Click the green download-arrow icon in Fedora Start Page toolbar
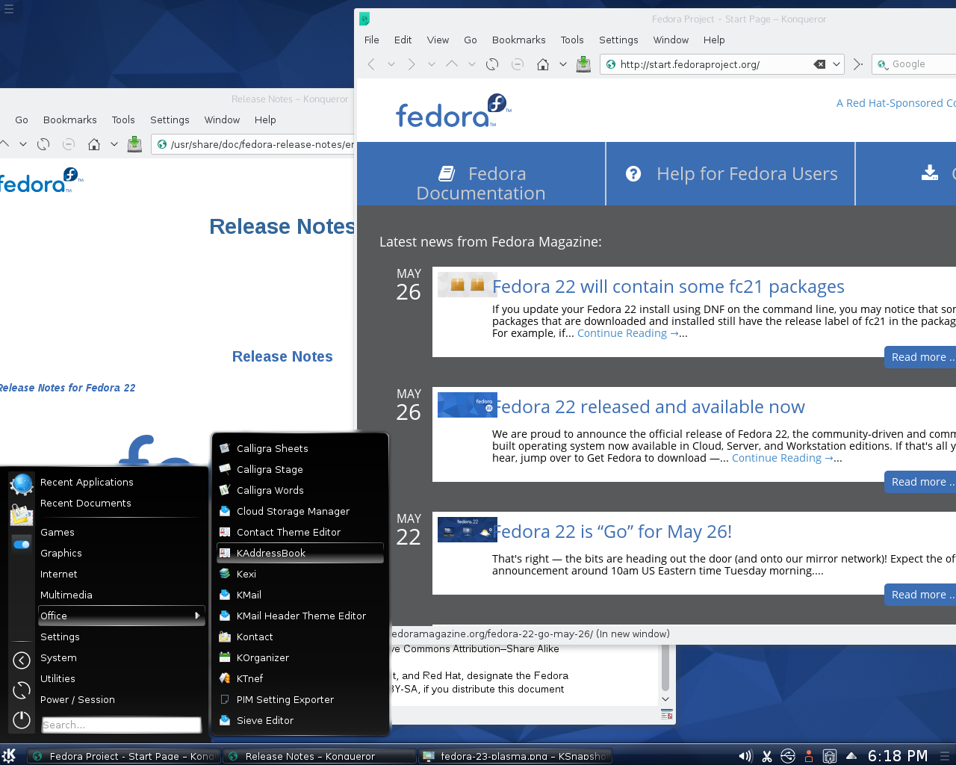 [x=583, y=64]
